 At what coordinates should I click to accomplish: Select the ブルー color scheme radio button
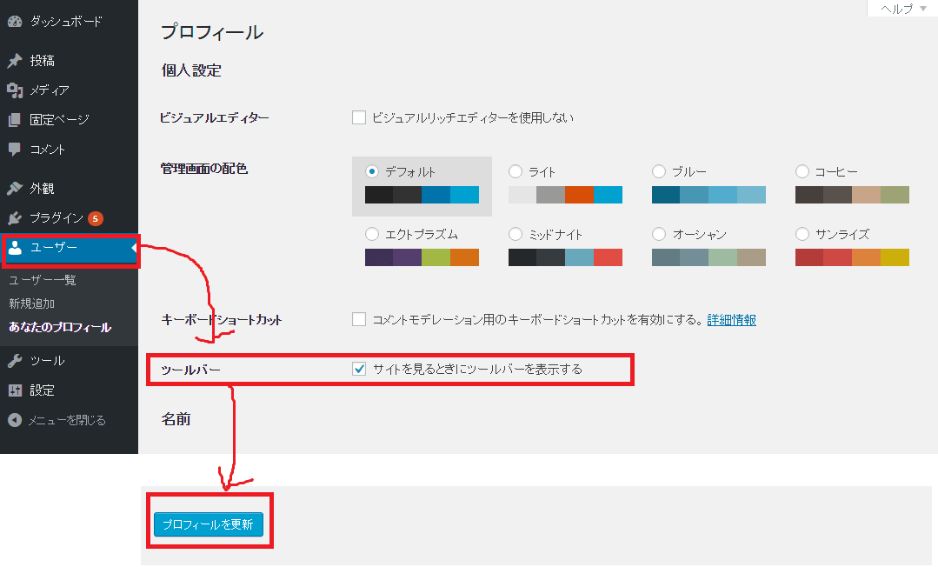tap(658, 171)
